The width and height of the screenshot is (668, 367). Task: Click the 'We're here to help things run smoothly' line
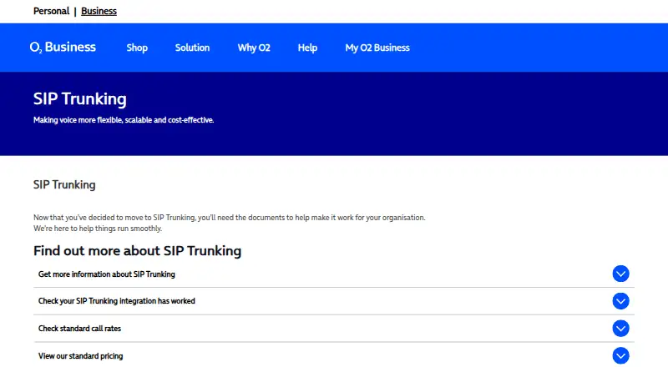98,229
